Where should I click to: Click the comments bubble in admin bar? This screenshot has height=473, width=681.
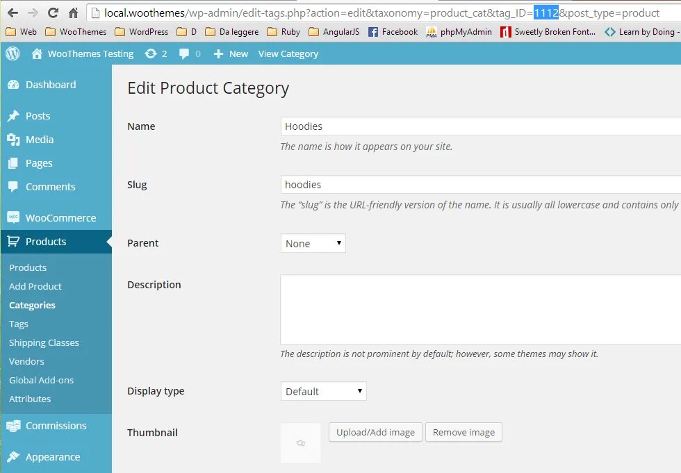[184, 53]
